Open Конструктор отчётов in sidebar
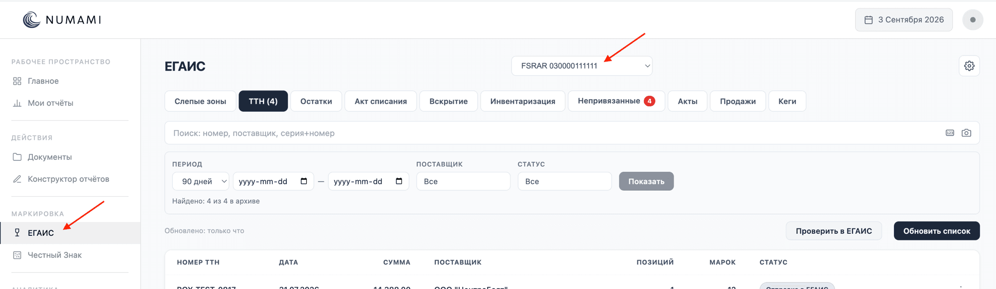996x289 pixels. pos(70,179)
